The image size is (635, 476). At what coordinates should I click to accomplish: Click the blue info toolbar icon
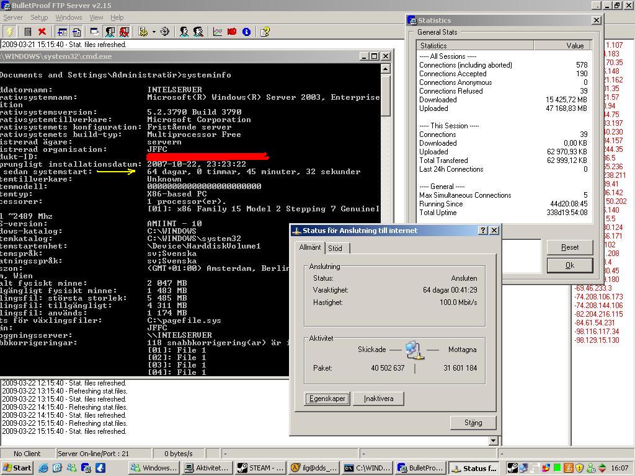(x=246, y=32)
